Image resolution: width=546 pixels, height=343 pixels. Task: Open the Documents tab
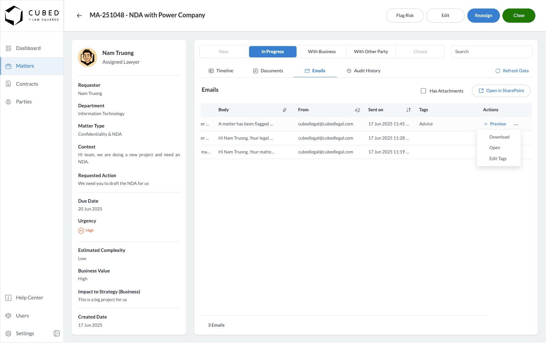pos(268,71)
